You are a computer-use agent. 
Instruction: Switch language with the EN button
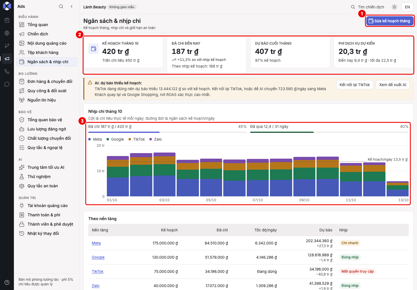tap(407, 7)
